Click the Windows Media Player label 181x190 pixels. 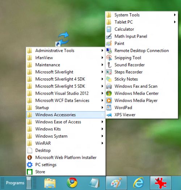(136, 100)
